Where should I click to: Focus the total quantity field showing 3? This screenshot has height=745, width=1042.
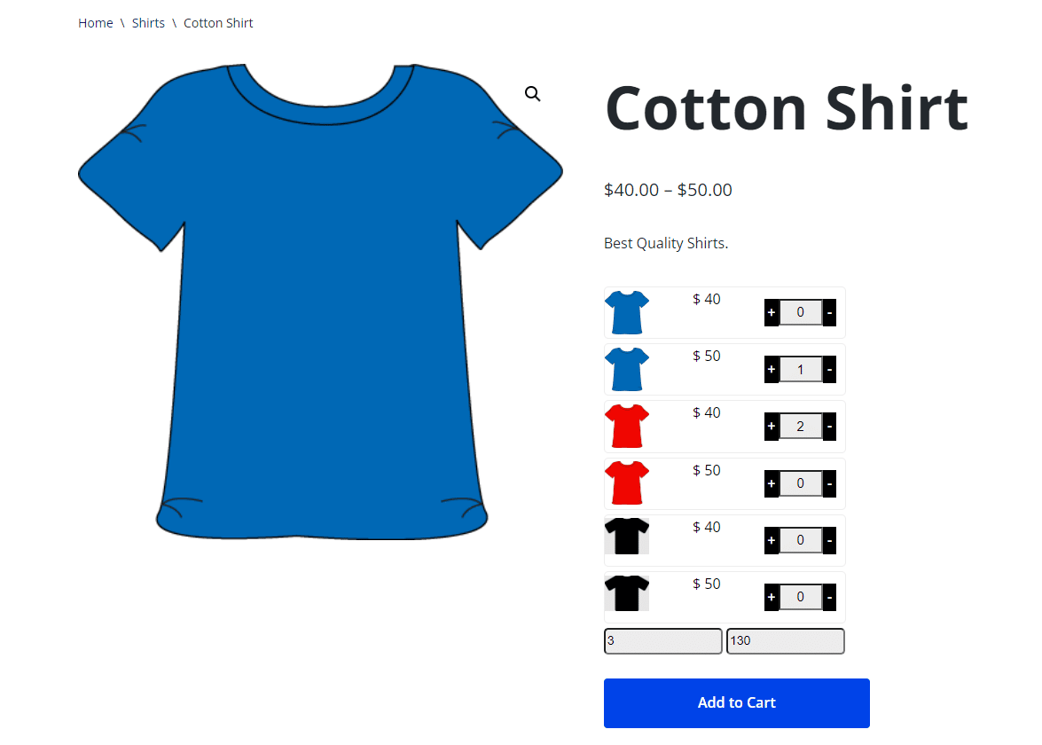(x=662, y=641)
